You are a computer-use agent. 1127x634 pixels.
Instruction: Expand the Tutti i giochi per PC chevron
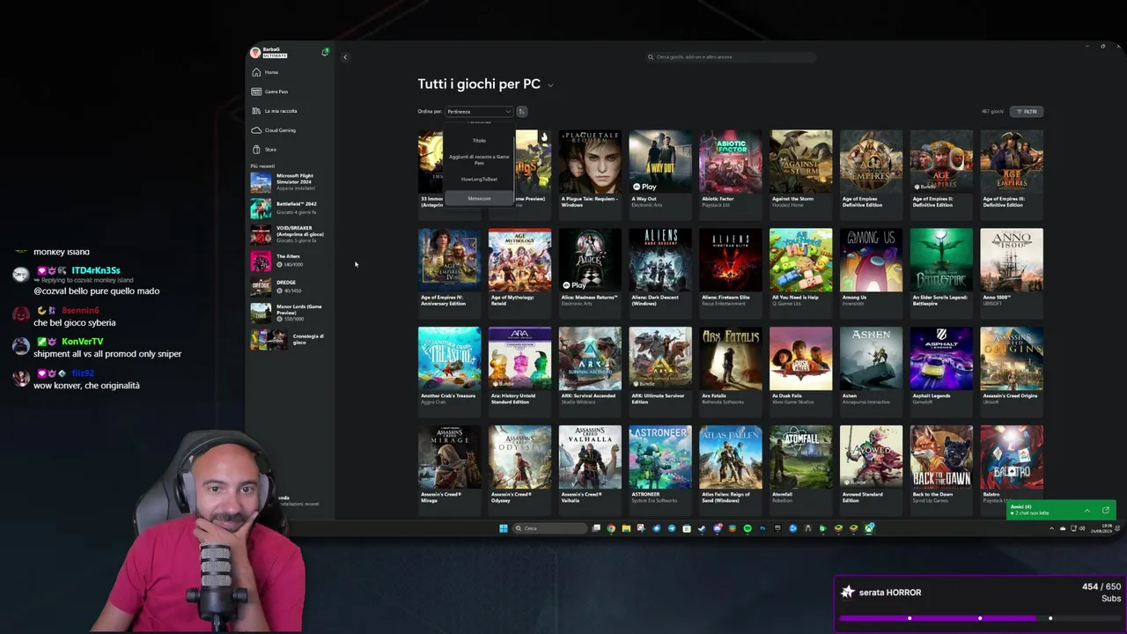(550, 85)
